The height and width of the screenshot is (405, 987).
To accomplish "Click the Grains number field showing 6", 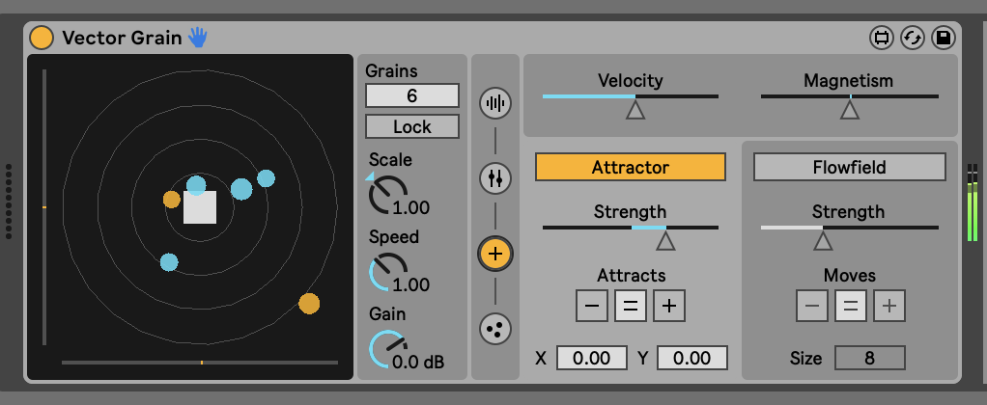I will coord(412,95).
